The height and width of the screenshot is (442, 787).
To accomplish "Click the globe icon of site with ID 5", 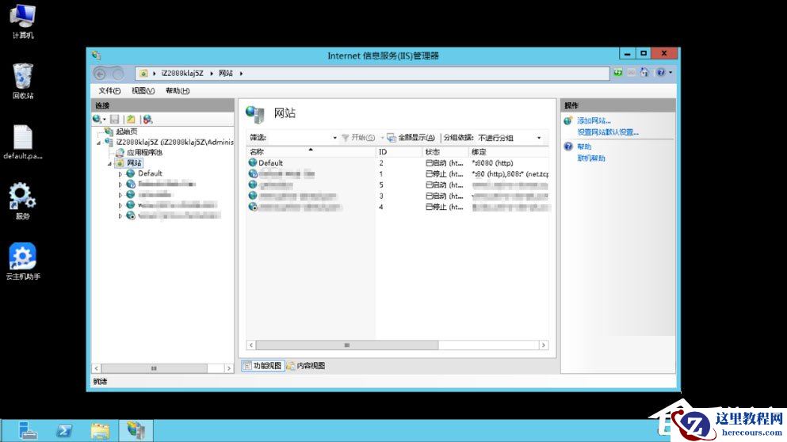I will click(253, 185).
